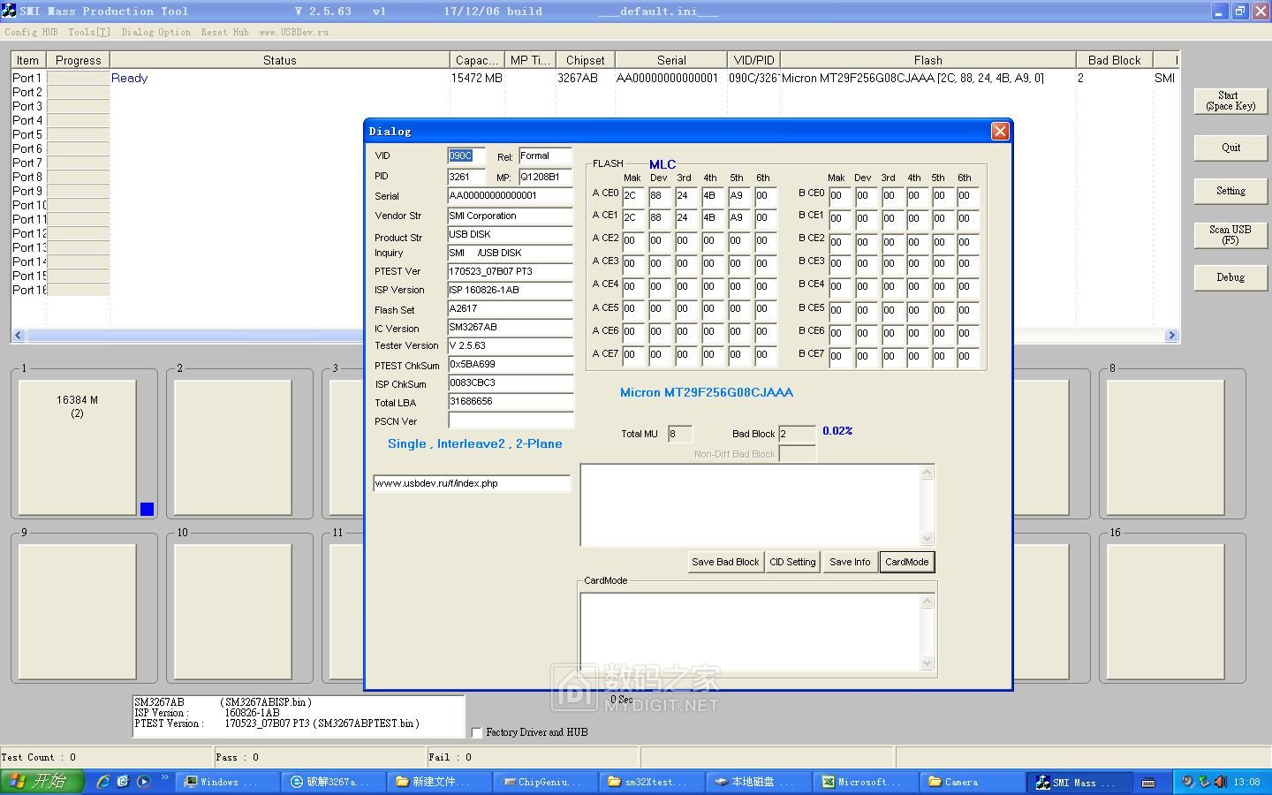Open the Setting button
This screenshot has width=1272, height=795.
[1230, 191]
